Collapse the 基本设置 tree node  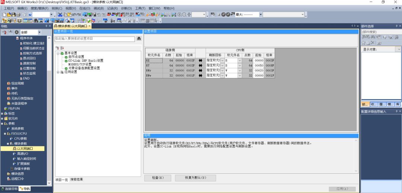[x=58, y=53]
